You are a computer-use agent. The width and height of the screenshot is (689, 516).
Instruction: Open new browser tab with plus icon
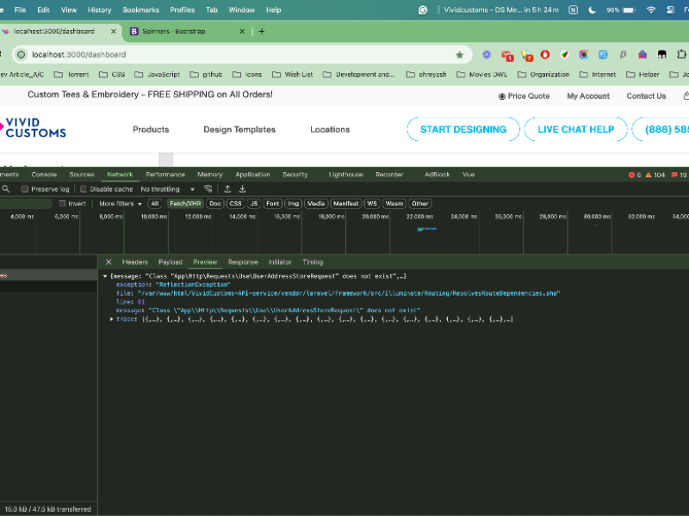click(x=262, y=31)
